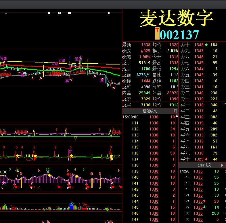
Task: Click the red up arrow after 1336
Action: [204, 201]
